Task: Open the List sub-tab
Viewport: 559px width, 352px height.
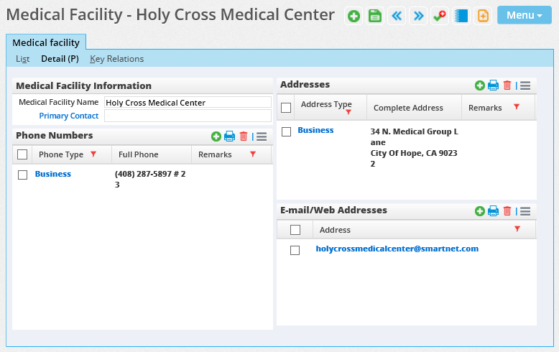Action: click(x=22, y=59)
